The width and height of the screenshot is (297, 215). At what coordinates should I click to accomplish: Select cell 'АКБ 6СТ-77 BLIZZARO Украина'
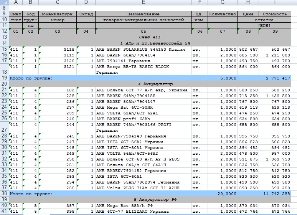tap(143, 212)
